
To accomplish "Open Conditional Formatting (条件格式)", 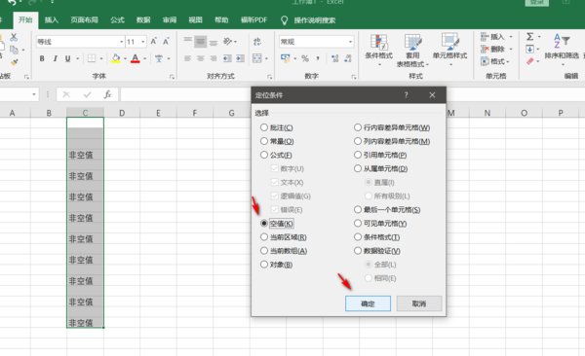I will pyautogui.click(x=378, y=50).
